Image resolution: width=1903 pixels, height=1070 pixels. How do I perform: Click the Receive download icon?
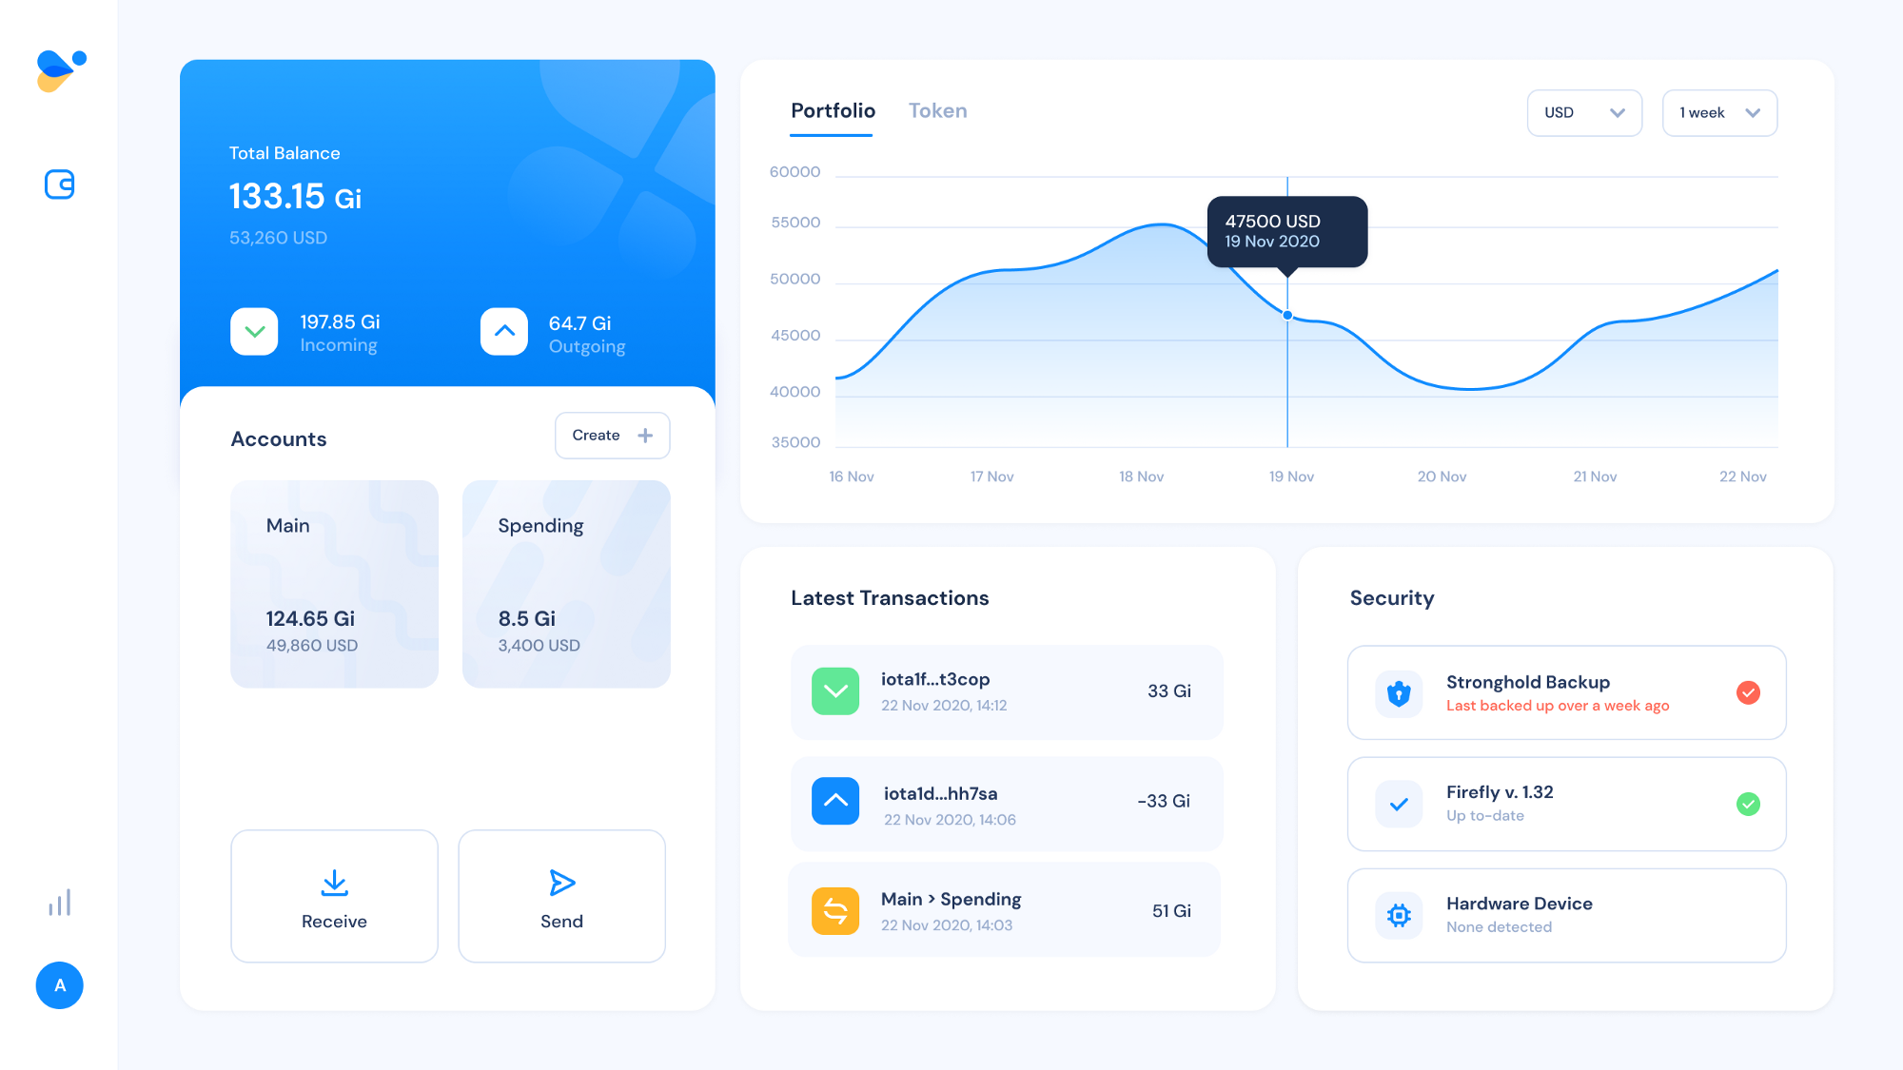(332, 882)
